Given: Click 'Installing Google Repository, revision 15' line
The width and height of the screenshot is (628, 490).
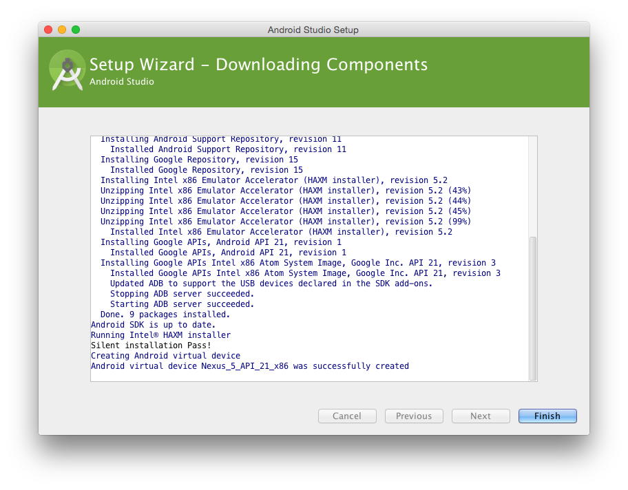Looking at the screenshot, I should coord(200,160).
